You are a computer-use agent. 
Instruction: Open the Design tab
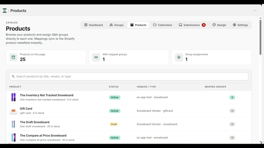tap(219, 25)
